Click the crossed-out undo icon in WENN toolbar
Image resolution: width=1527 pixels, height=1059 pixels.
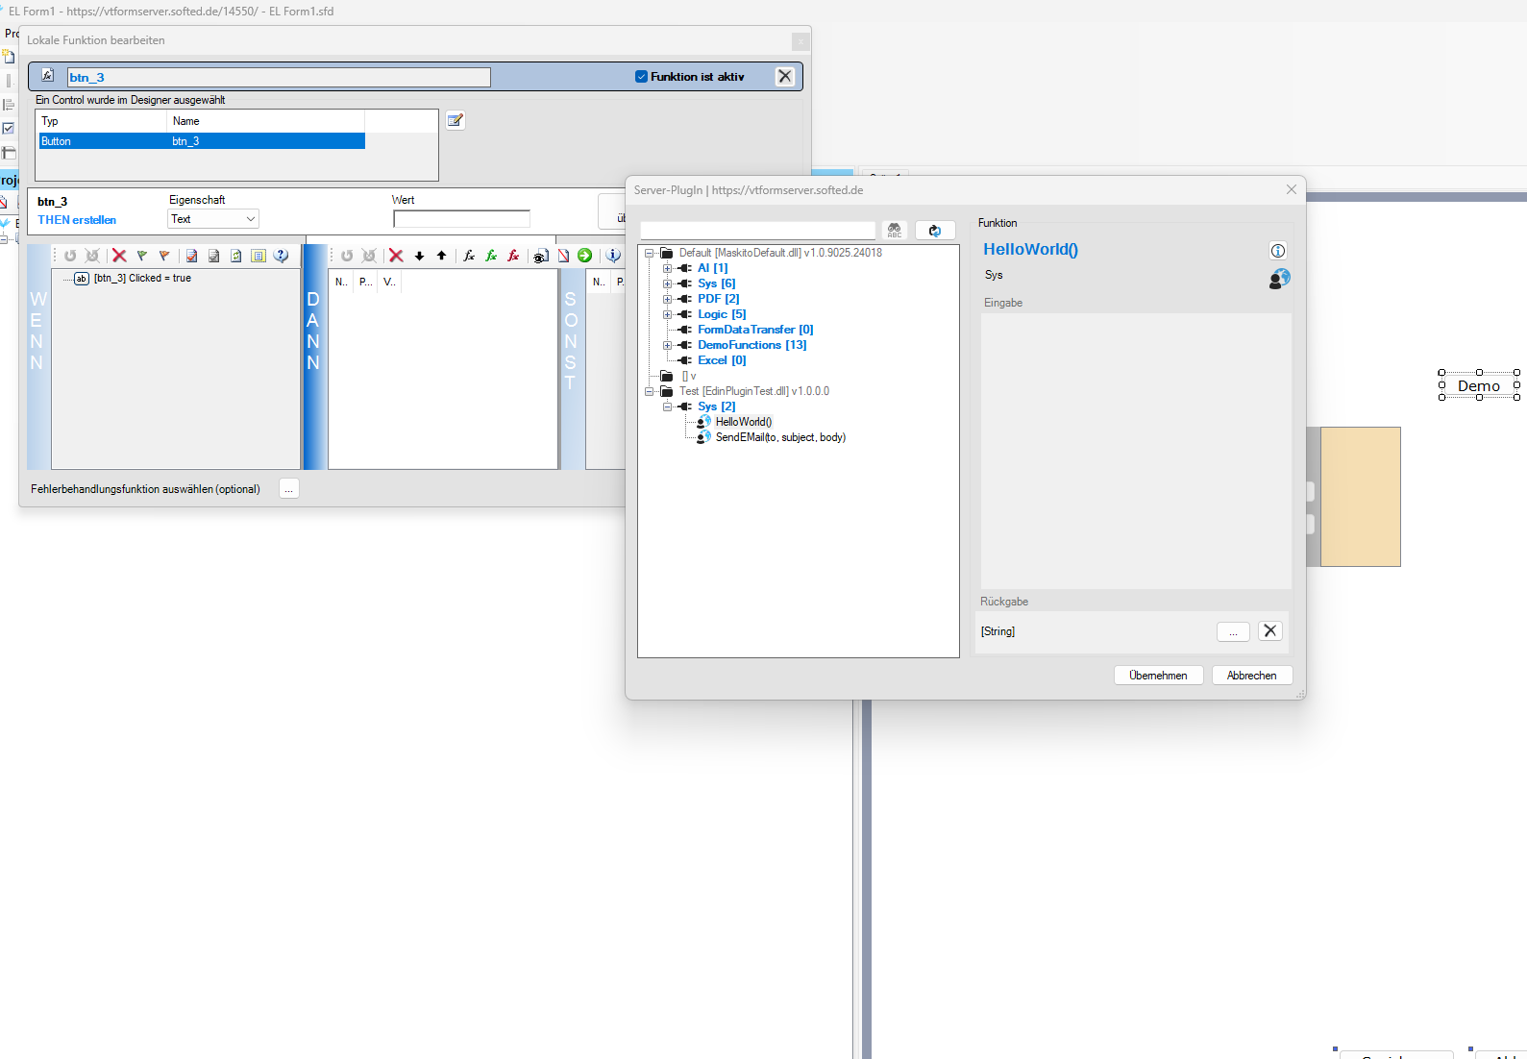point(92,256)
